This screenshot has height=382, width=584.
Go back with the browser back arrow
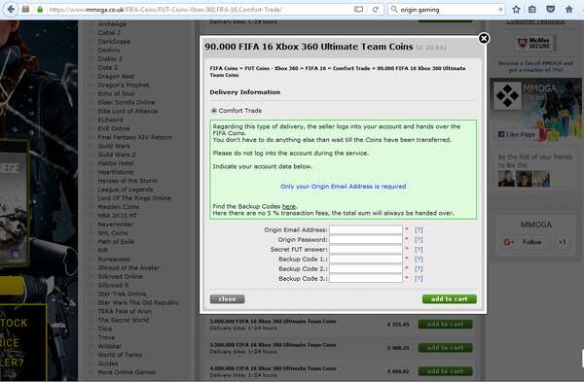(11, 10)
